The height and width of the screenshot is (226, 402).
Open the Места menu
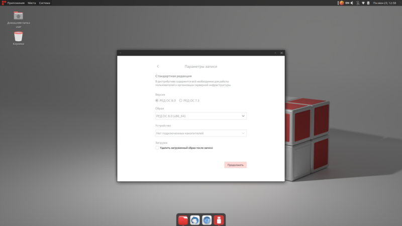32,3
